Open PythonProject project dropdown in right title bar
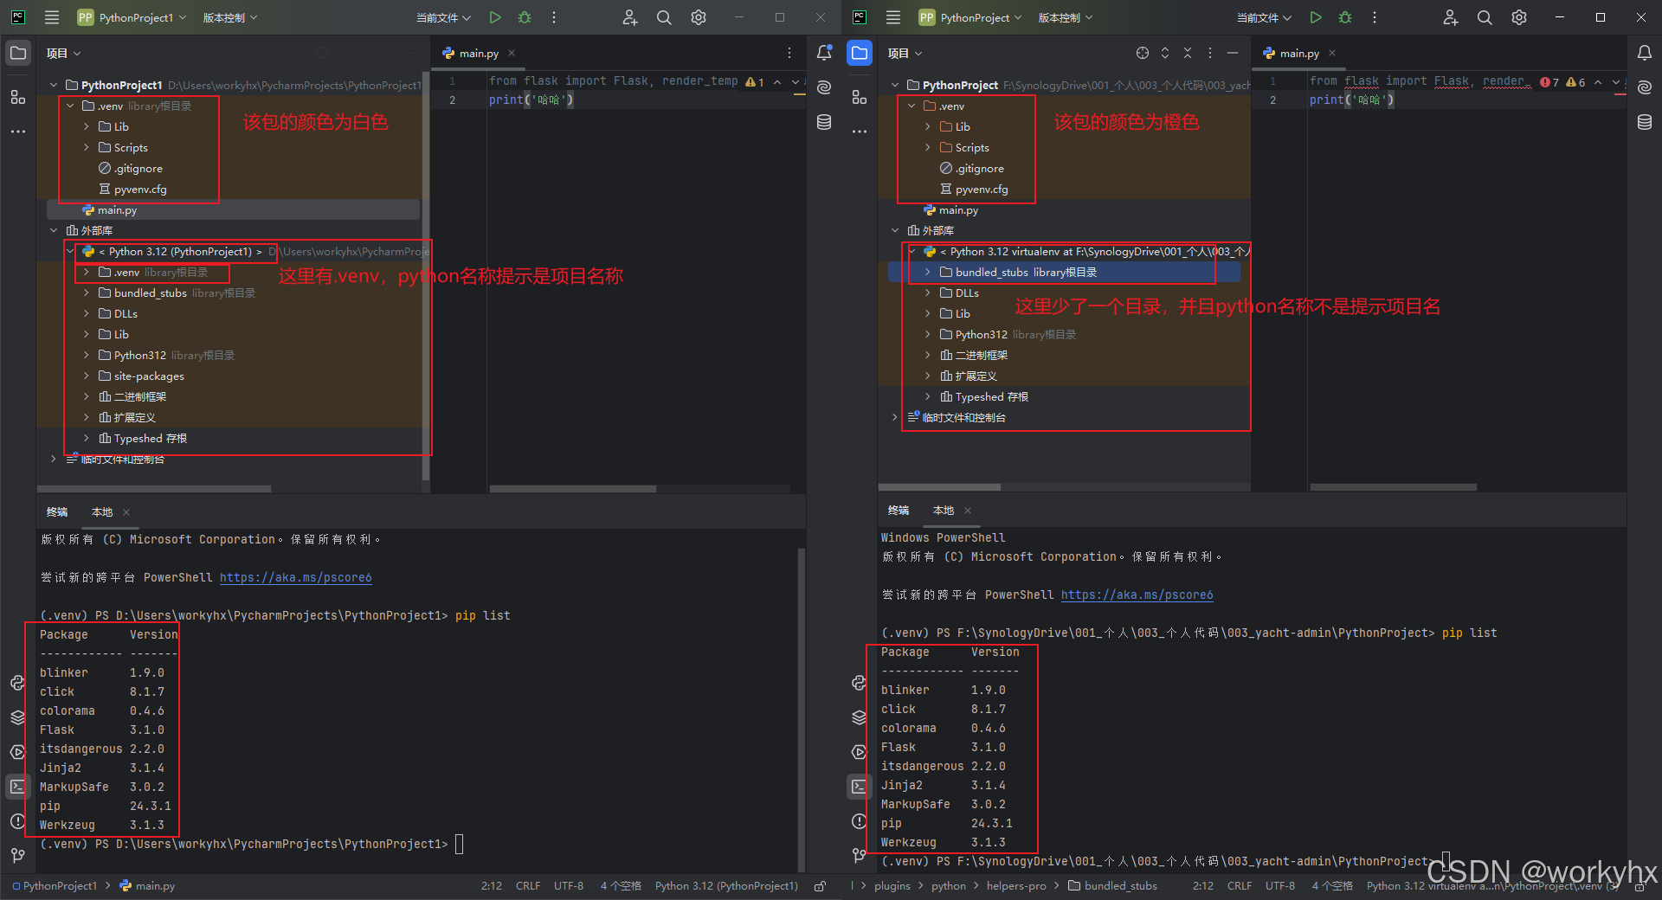Image resolution: width=1662 pixels, height=900 pixels. (969, 17)
